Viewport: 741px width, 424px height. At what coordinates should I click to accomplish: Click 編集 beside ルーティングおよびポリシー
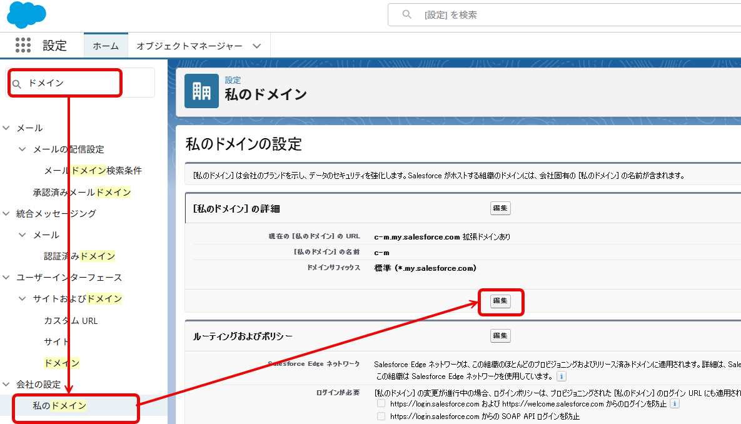(500, 336)
